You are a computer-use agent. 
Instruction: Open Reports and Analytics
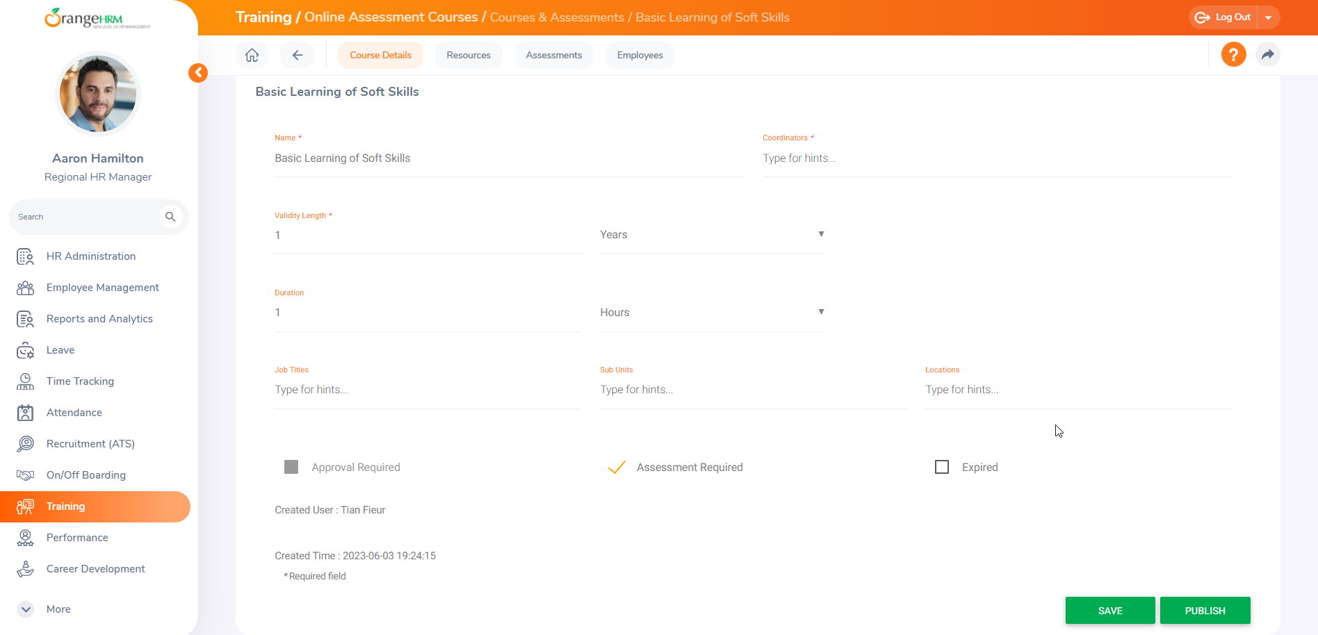click(x=99, y=318)
